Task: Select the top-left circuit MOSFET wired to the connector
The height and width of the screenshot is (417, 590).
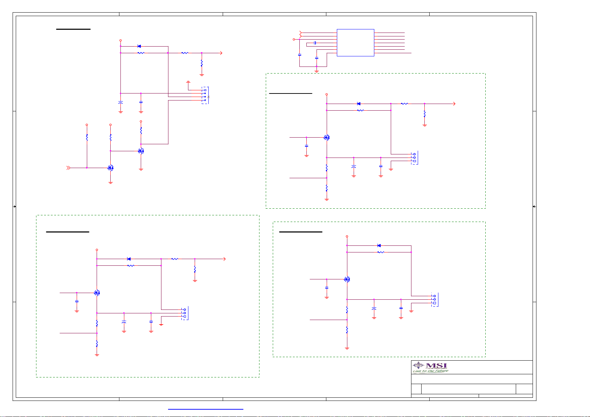Action: [x=141, y=151]
